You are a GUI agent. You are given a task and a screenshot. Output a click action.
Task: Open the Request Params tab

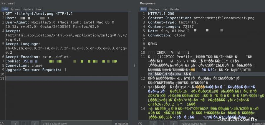pos(15,9)
